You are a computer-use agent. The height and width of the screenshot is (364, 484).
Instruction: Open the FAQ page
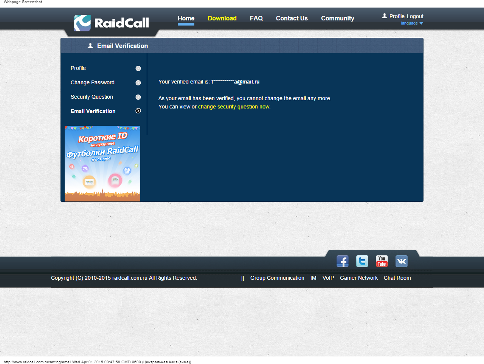pyautogui.click(x=256, y=18)
